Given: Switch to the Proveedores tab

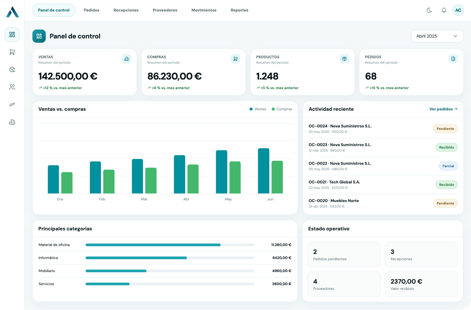Looking at the screenshot, I should 165,10.
